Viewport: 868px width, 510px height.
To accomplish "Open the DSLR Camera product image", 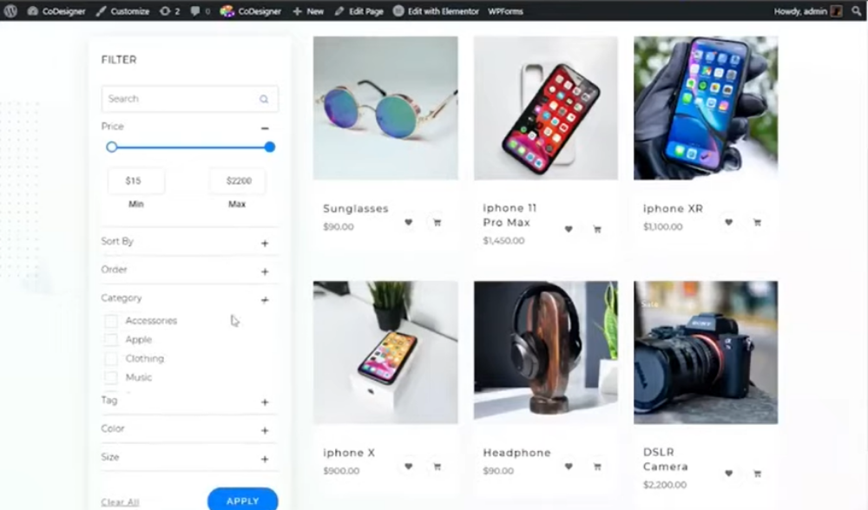I will 706,352.
